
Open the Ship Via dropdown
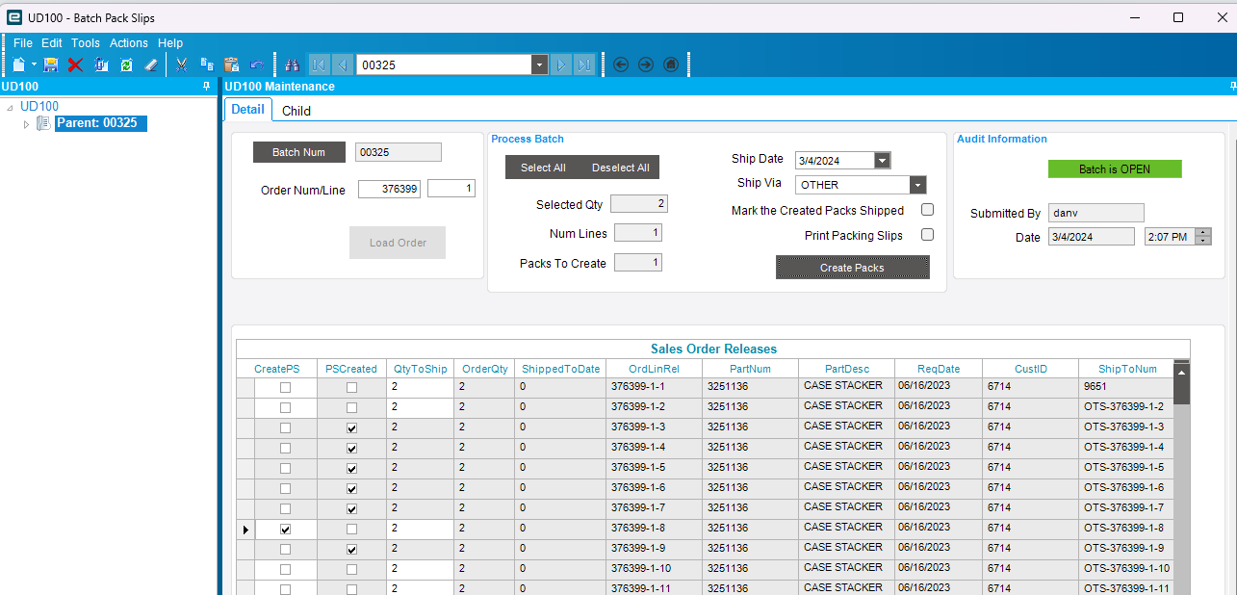coord(917,185)
